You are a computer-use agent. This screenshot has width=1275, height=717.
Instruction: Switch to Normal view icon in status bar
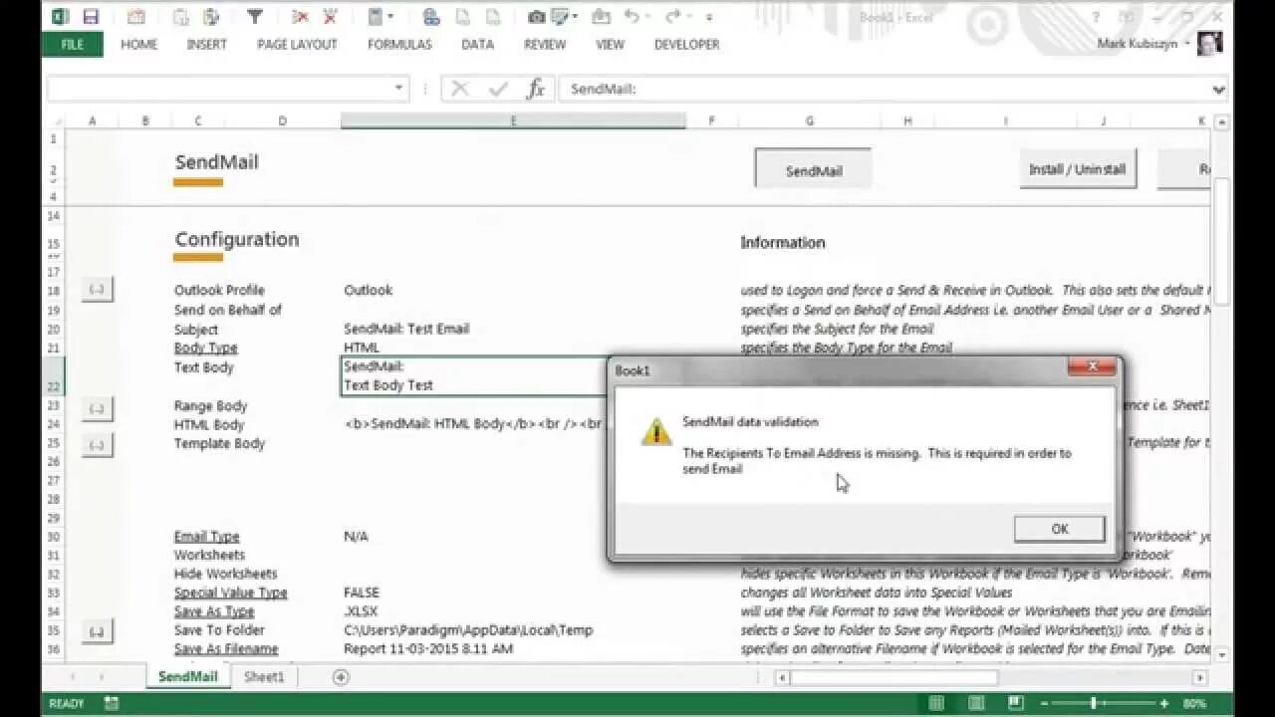click(935, 704)
